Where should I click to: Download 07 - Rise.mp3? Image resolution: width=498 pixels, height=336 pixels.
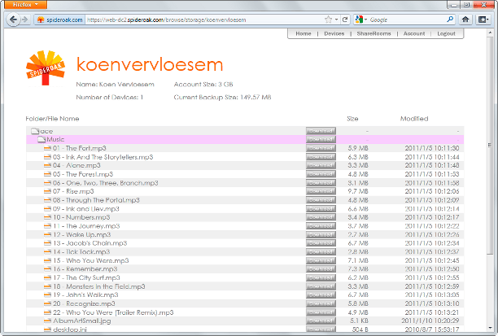[x=321, y=191]
